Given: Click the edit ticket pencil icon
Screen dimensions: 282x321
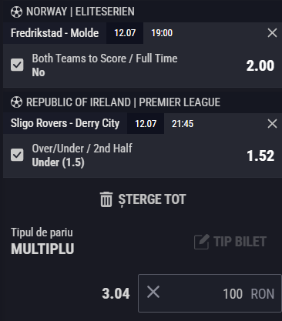Looking at the screenshot, I should 202,242.
